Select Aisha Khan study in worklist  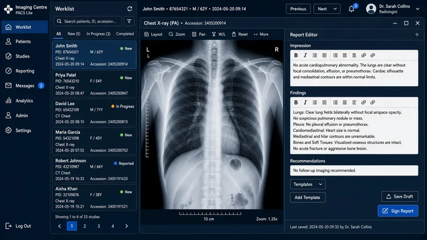(94, 197)
